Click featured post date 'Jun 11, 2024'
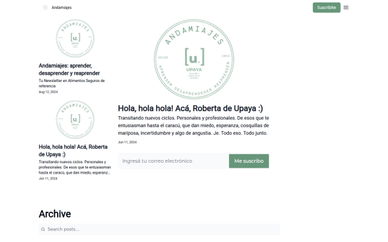Viewport: 388px width, 242px height. pos(127,142)
